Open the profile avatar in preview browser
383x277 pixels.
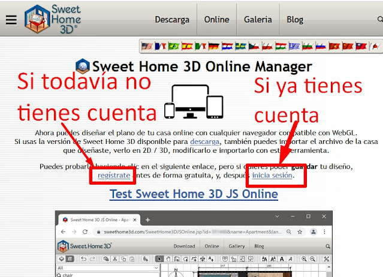pyautogui.click(x=313, y=231)
